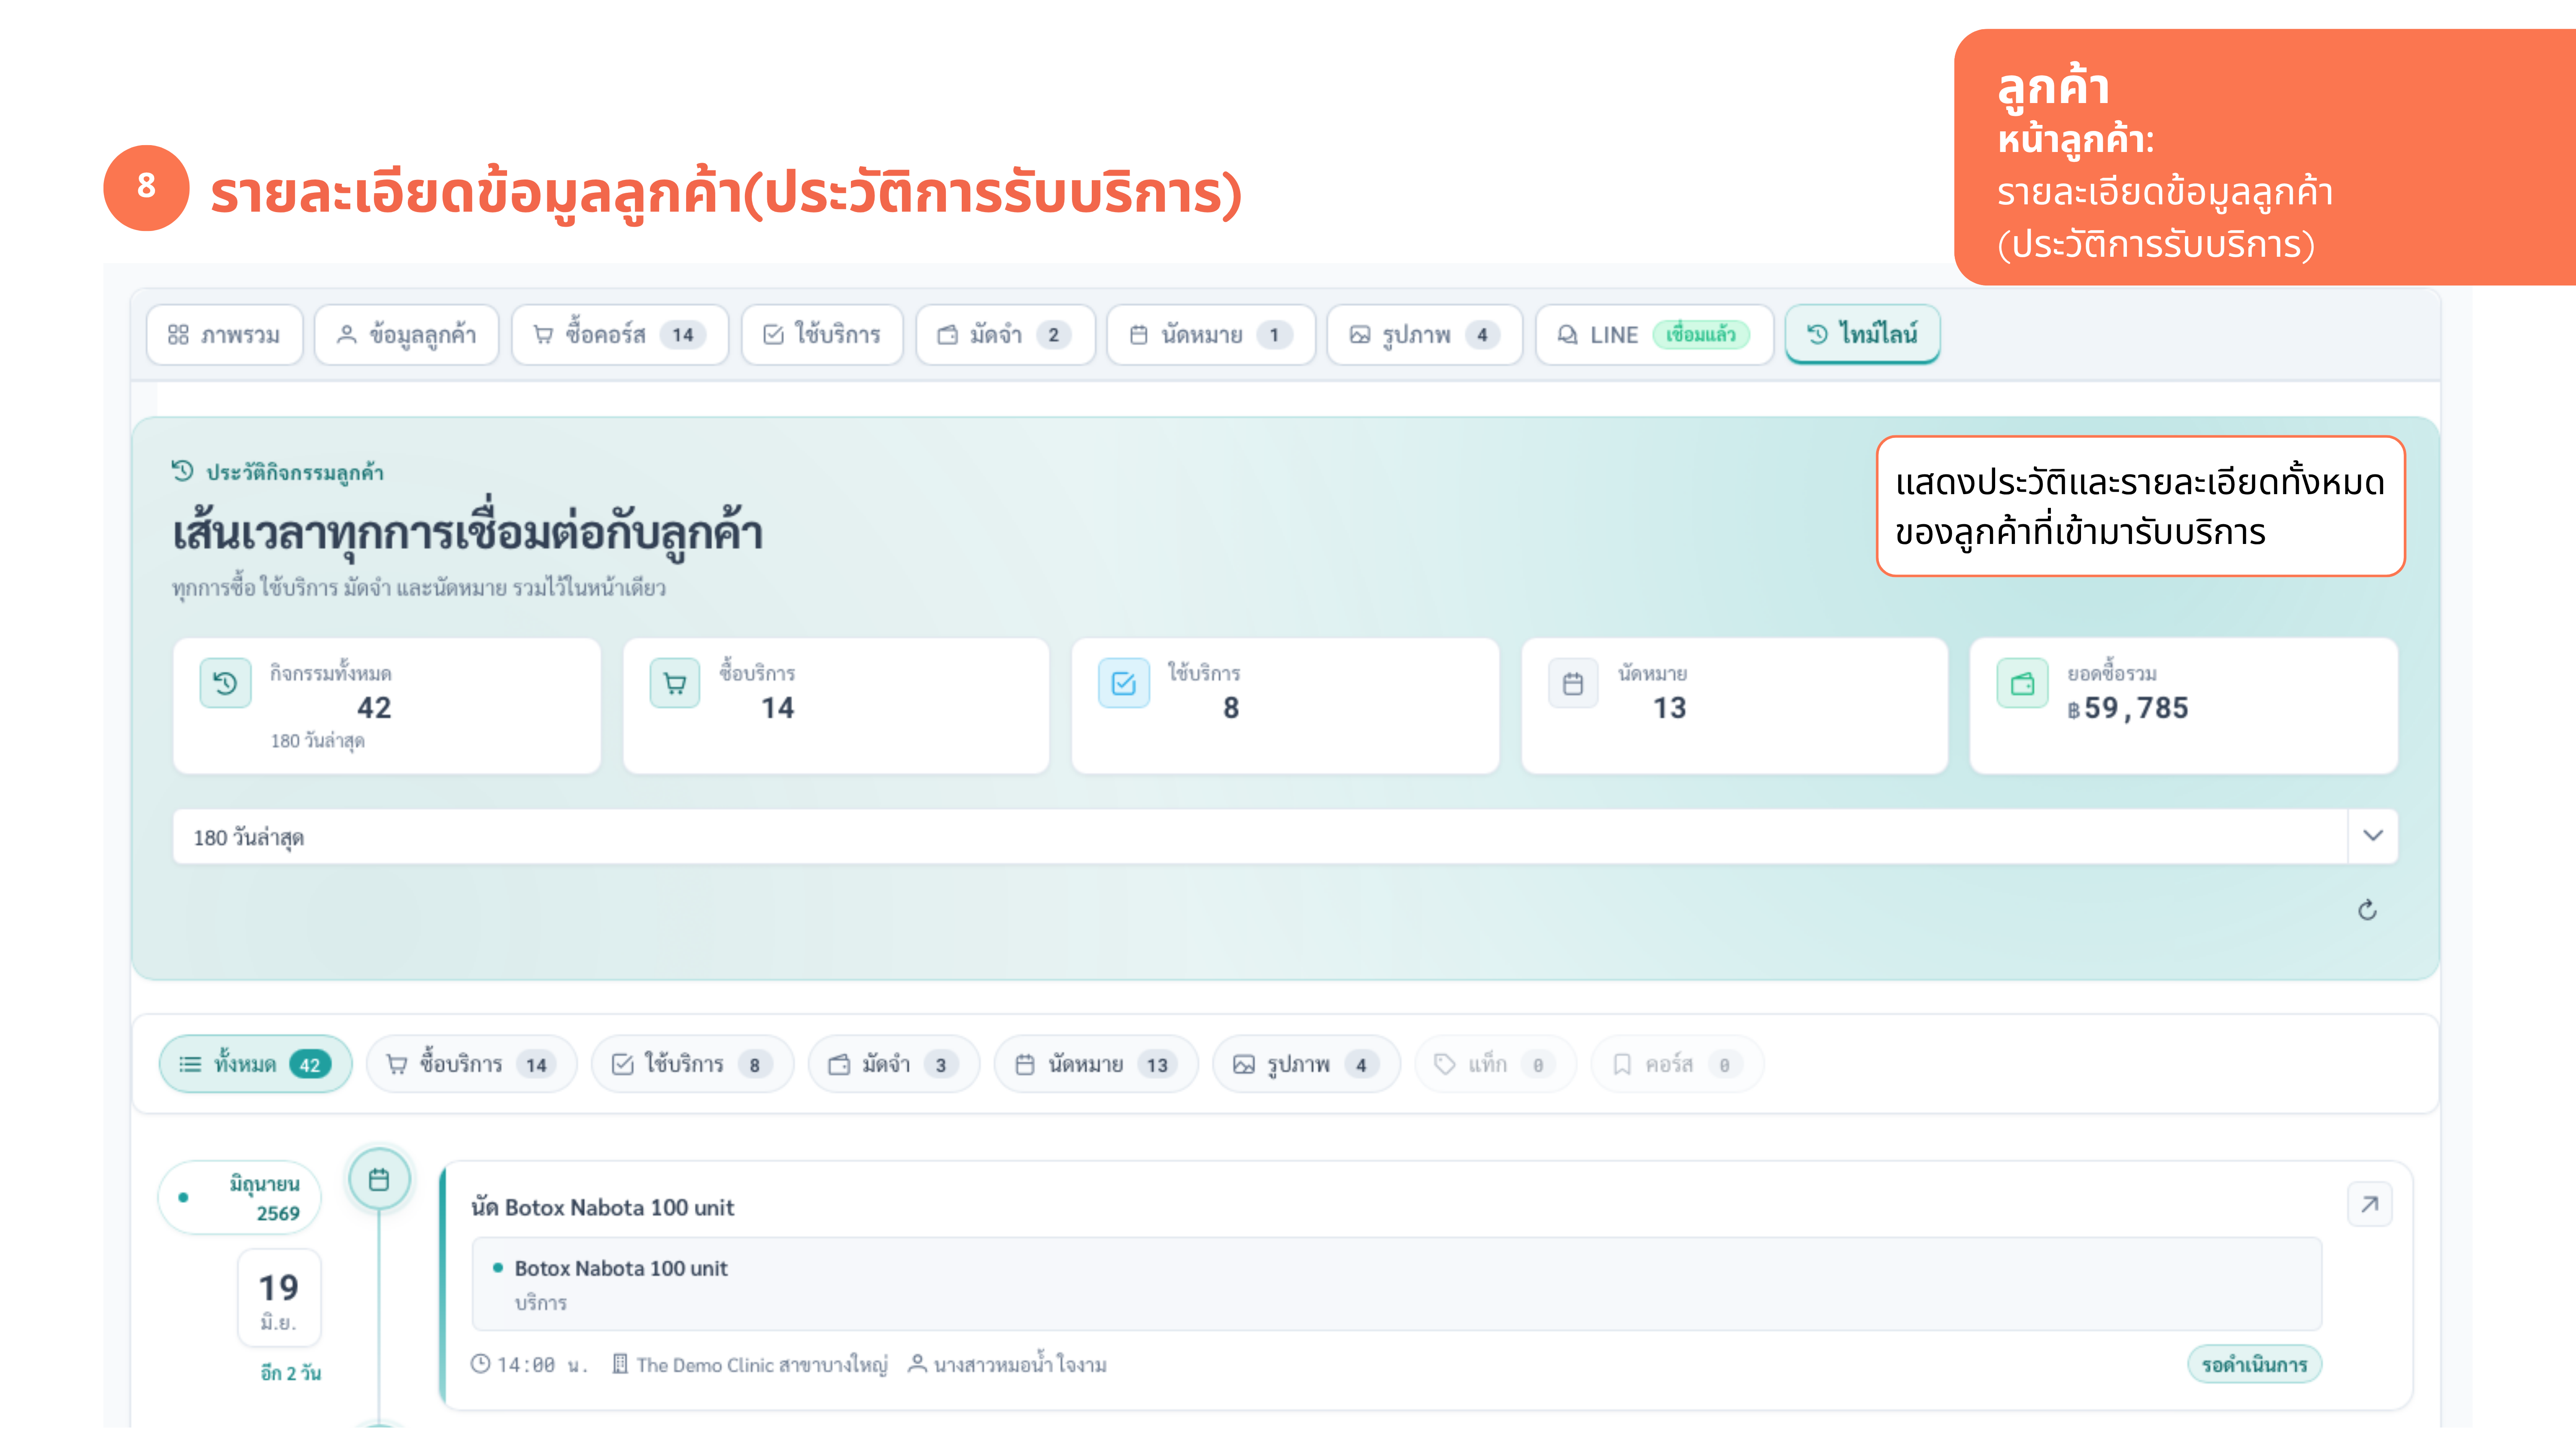2576x1449 pixels.
Task: Open the top รูปภาพ tab with 4 items
Action: (1424, 335)
